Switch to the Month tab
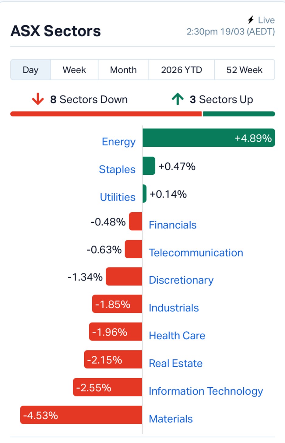285x443 pixels. tap(123, 70)
